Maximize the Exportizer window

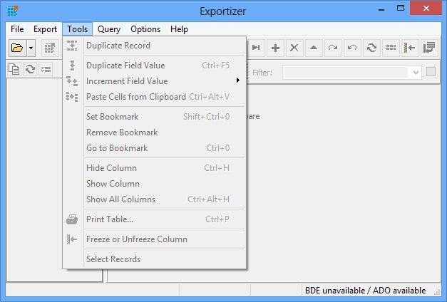(x=401, y=9)
